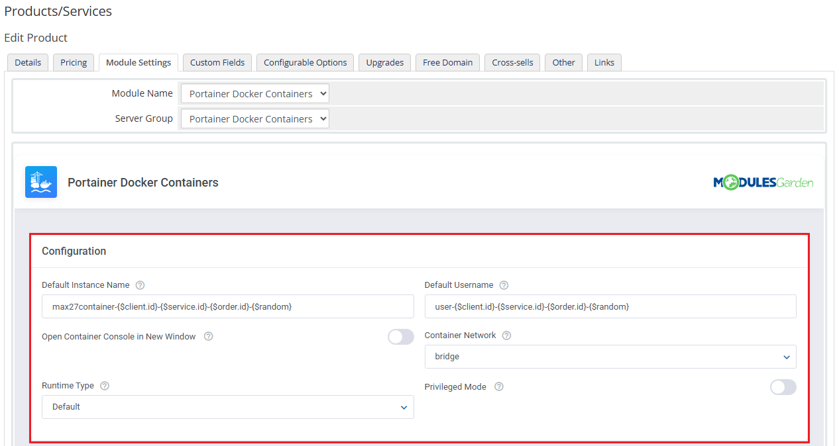Screen dimensions: 839x446
Task: Switch to the Details tab
Action: click(28, 63)
